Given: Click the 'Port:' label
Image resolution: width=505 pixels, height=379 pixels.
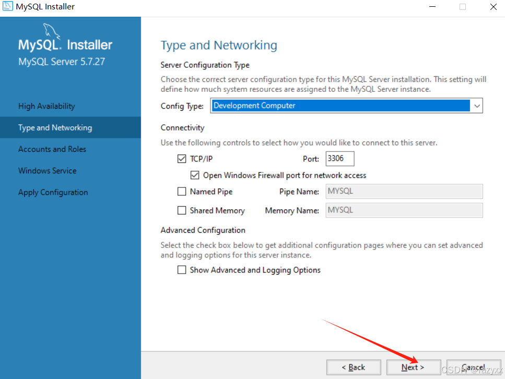Looking at the screenshot, I should click(x=311, y=159).
